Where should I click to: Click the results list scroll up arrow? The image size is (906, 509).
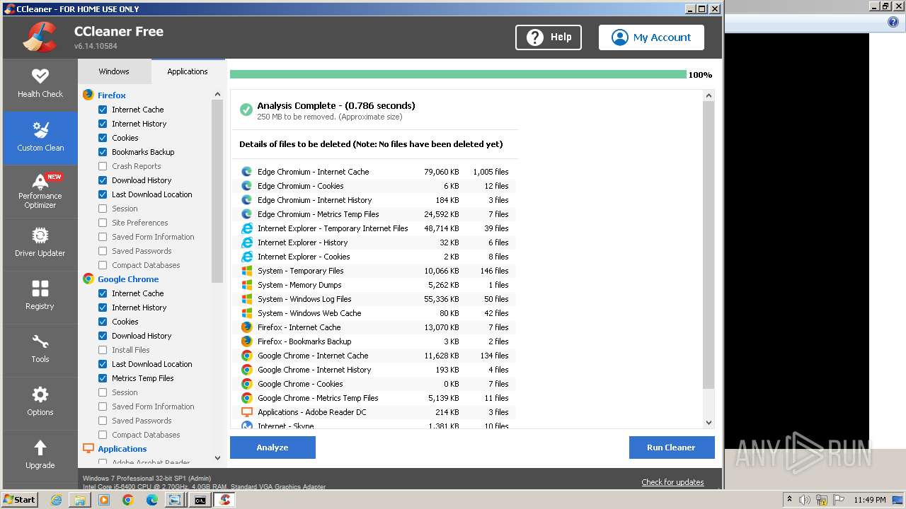[709, 95]
